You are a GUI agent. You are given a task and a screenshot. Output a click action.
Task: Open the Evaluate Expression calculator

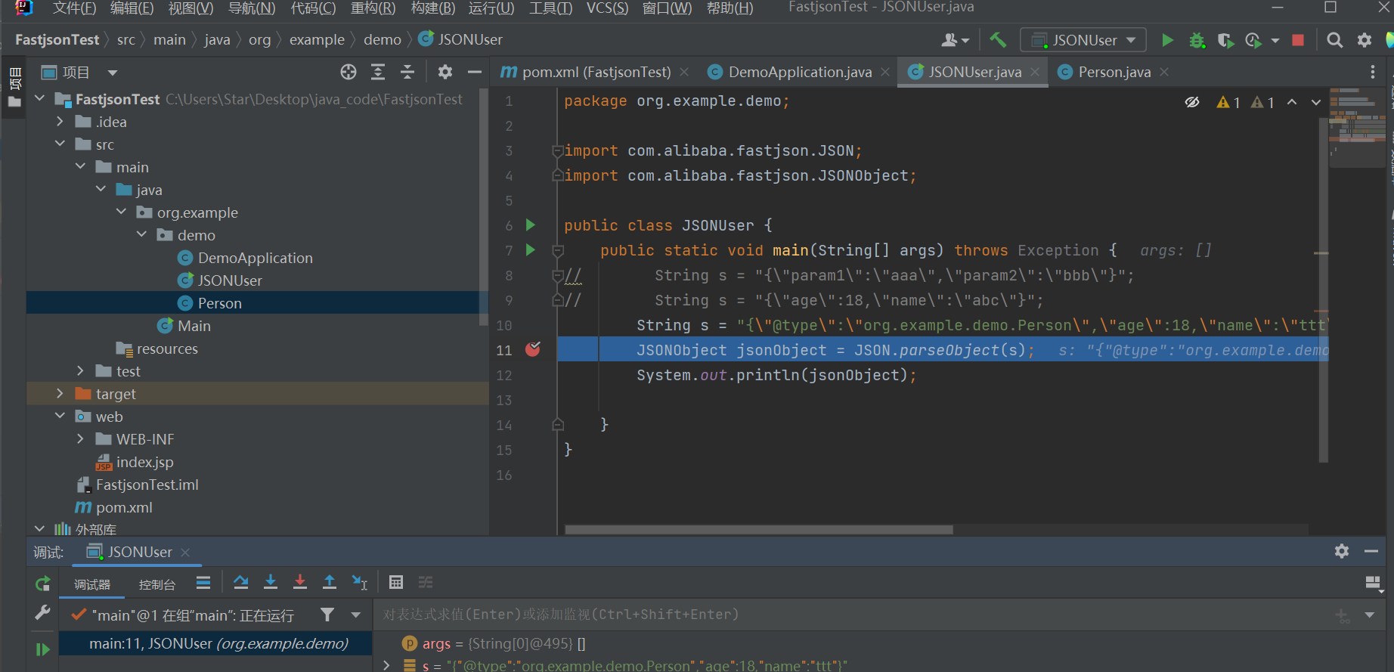[395, 582]
